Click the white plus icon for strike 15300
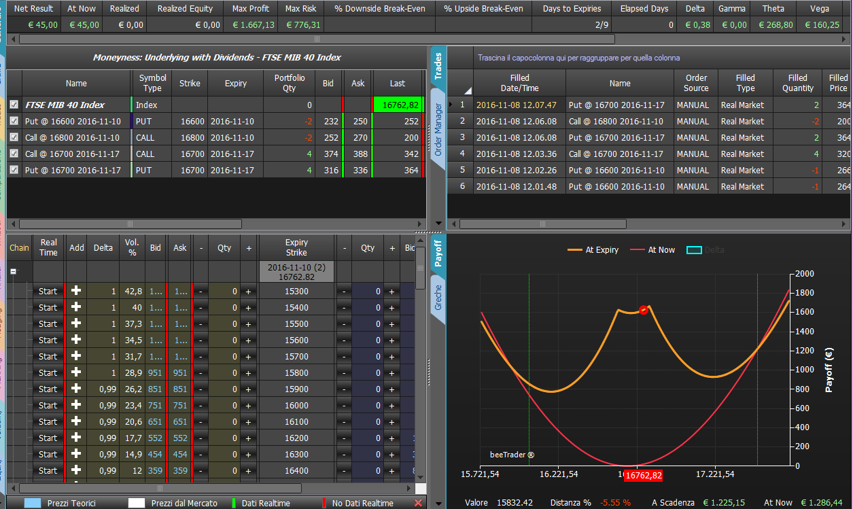The height and width of the screenshot is (509, 853). [x=76, y=291]
